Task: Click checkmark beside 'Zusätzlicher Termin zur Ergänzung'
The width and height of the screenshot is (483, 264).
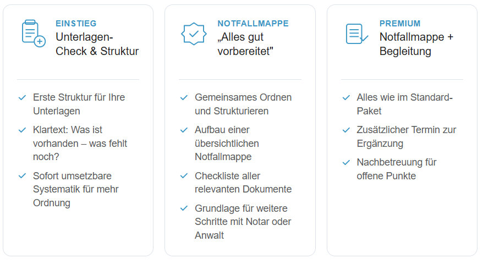Action: [x=346, y=130]
